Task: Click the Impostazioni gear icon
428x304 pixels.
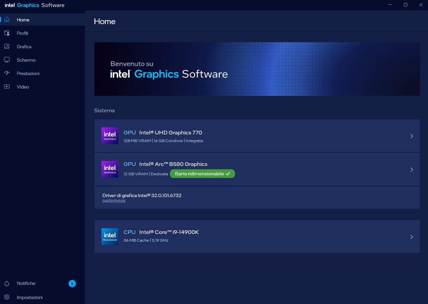Action: point(7,297)
